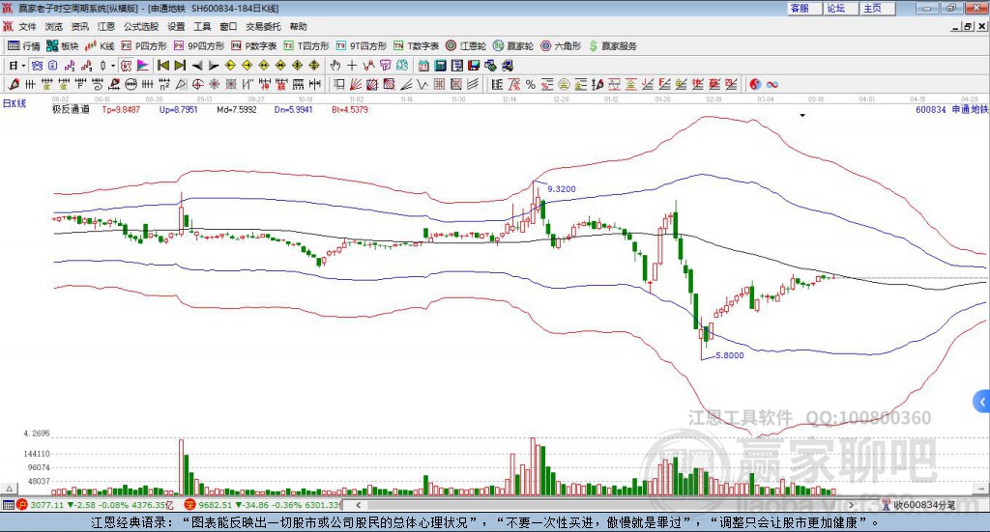The height and width of the screenshot is (532, 990).
Task: Click the 论坛 forum button
Action: tap(840, 8)
